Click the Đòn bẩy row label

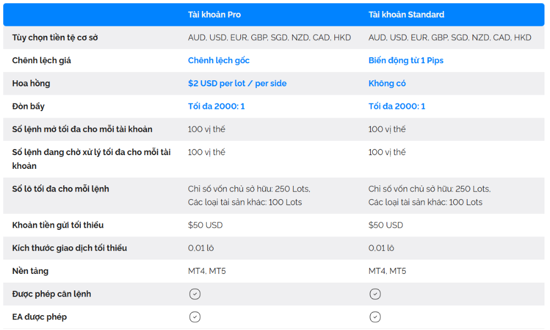(29, 106)
